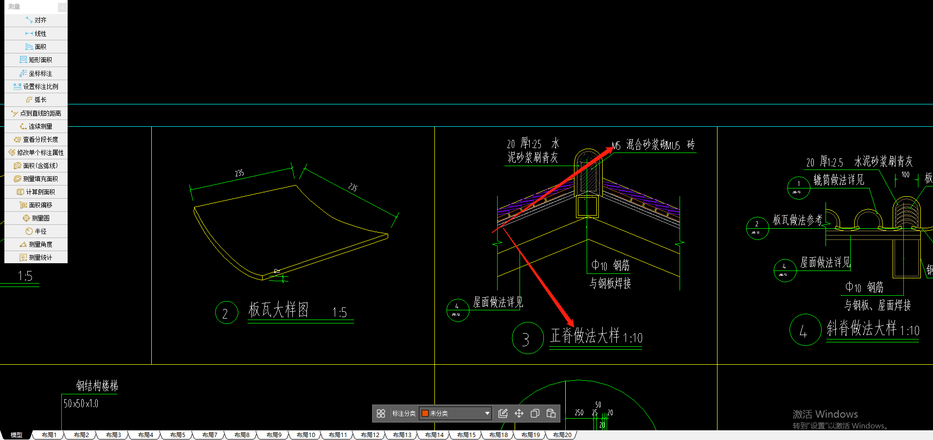
Task: Click the M5 混合砂浆砌MU5 砖 annotation
Action: 653,145
